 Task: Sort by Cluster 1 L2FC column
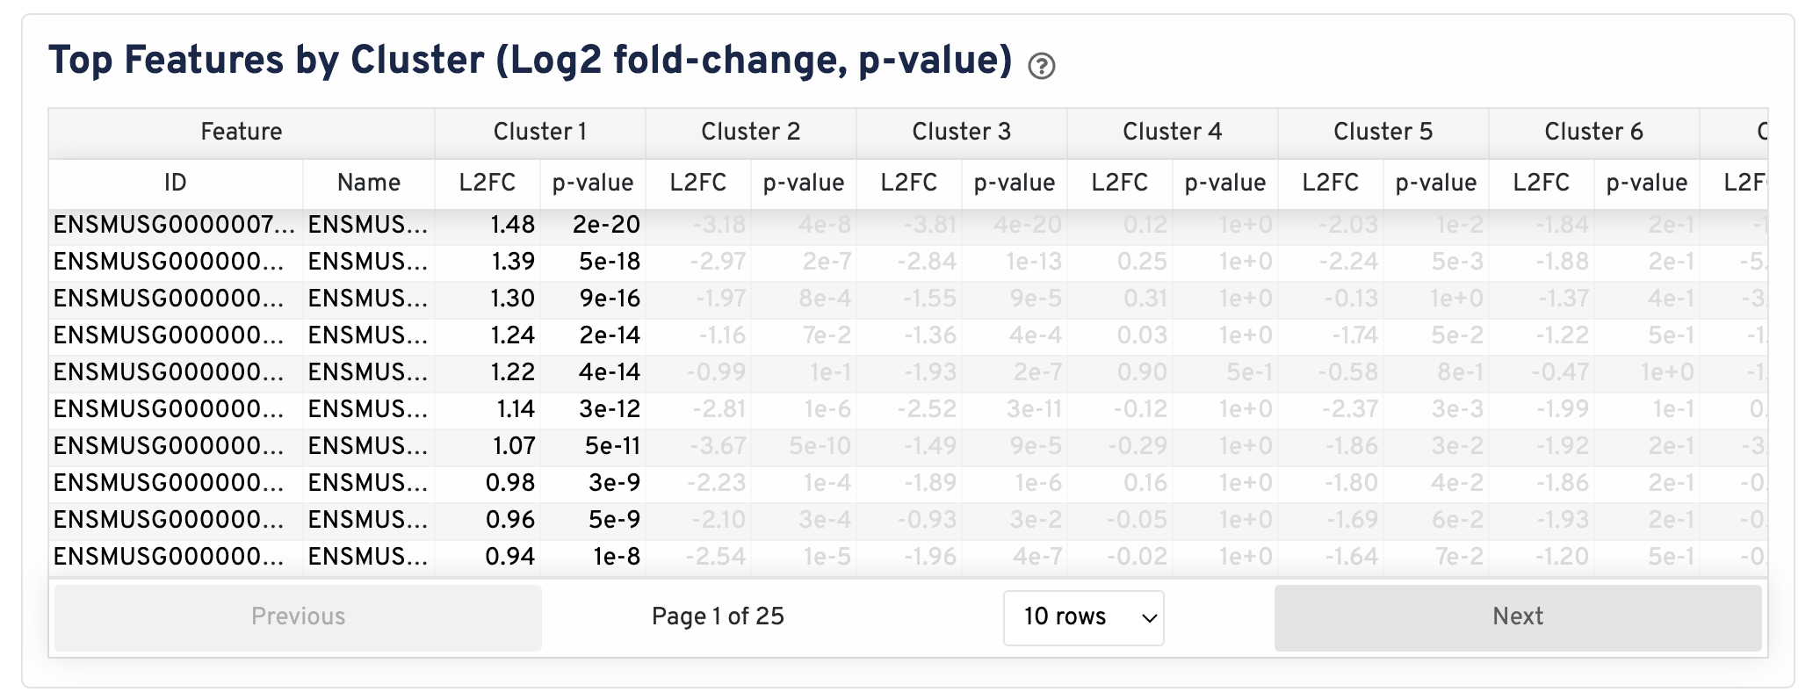pos(487,183)
